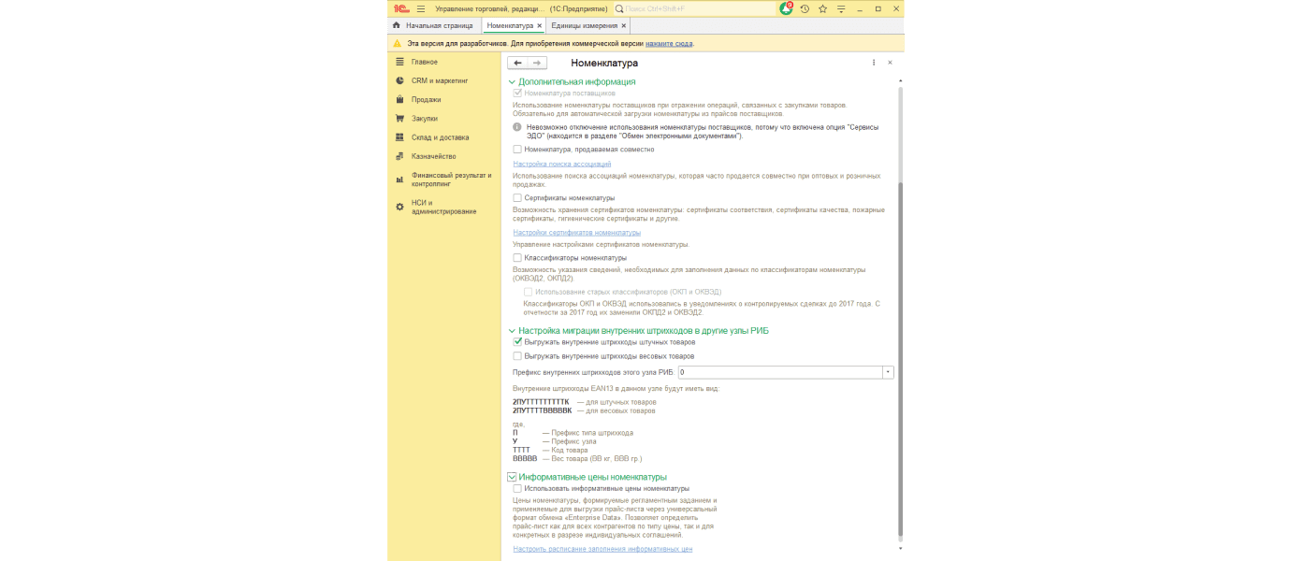Enable Сертификаты номенклатуры checkbox
Viewport: 1291px width, 561px height.
point(517,198)
